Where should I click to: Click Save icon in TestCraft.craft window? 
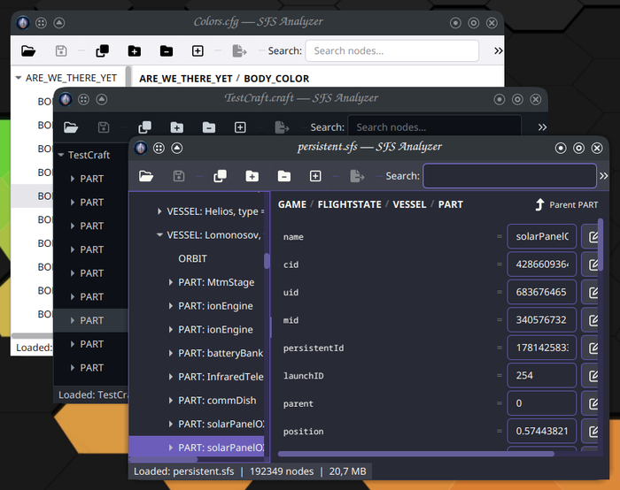pos(104,127)
